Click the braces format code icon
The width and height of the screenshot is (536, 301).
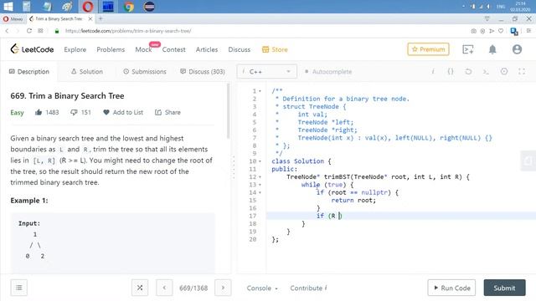coord(451,71)
